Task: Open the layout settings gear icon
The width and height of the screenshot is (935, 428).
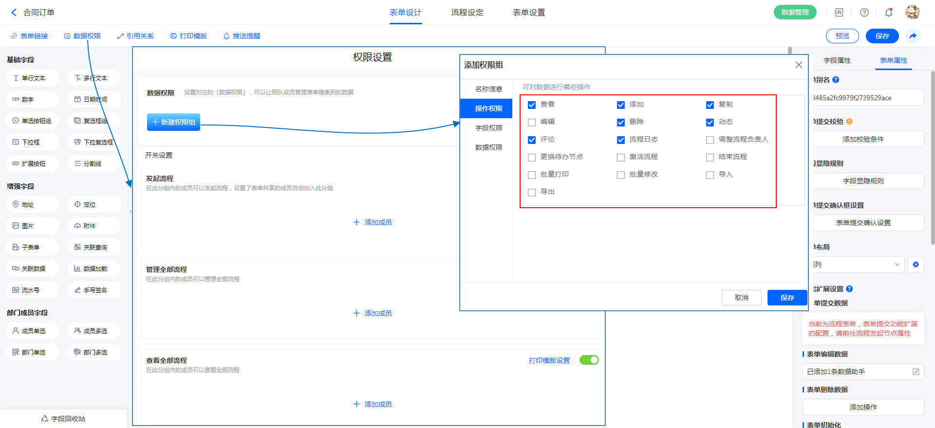Action: (916, 265)
